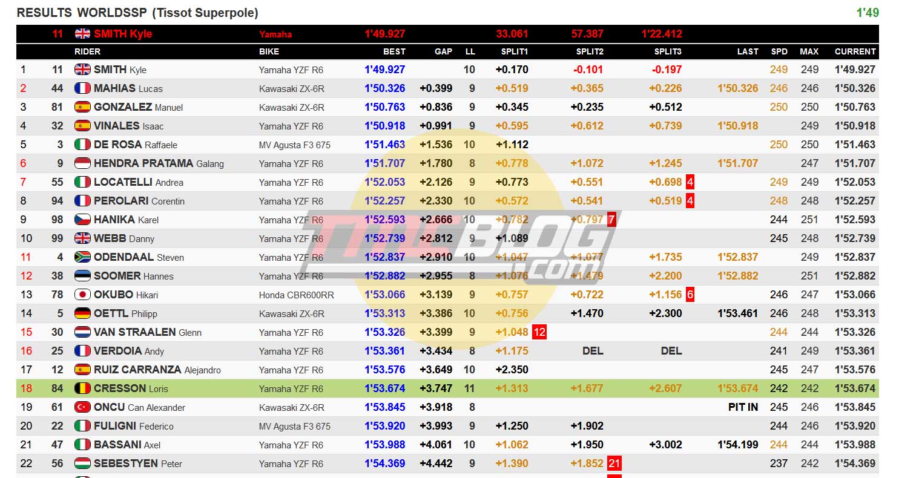Click current time 1'54.369 in SEBESTYEN's row

855,463
